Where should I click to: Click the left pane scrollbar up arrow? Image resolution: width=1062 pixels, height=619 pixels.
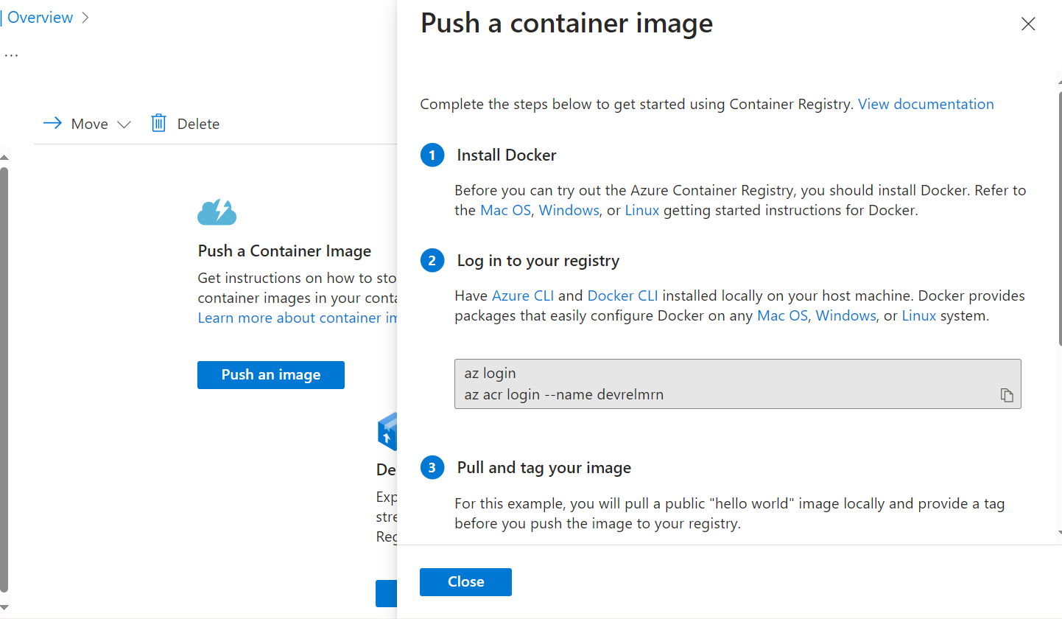pos(4,157)
